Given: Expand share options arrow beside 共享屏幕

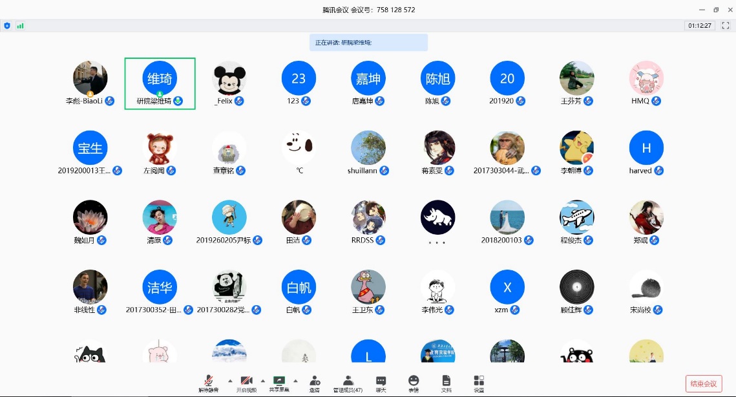Looking at the screenshot, I should [296, 380].
